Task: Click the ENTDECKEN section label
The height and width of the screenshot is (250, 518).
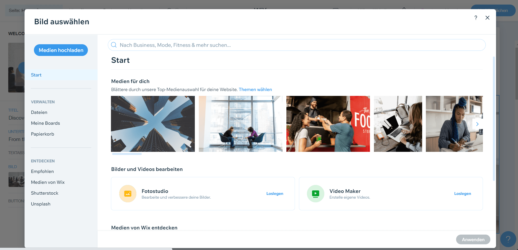Action: tap(43, 161)
